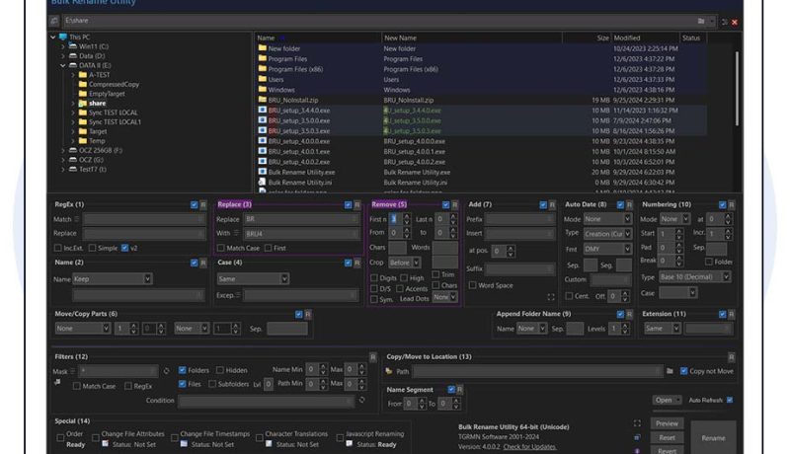Screen dimensions: 790x454
Task: Click R reset icon in Auto Date panel
Action: tap(629, 205)
